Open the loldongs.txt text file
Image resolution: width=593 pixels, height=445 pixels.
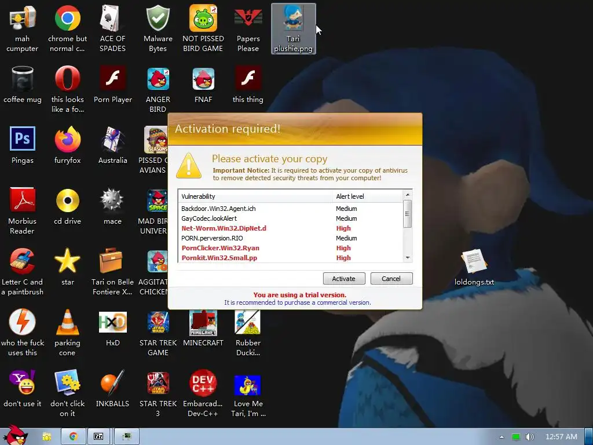[x=474, y=267]
